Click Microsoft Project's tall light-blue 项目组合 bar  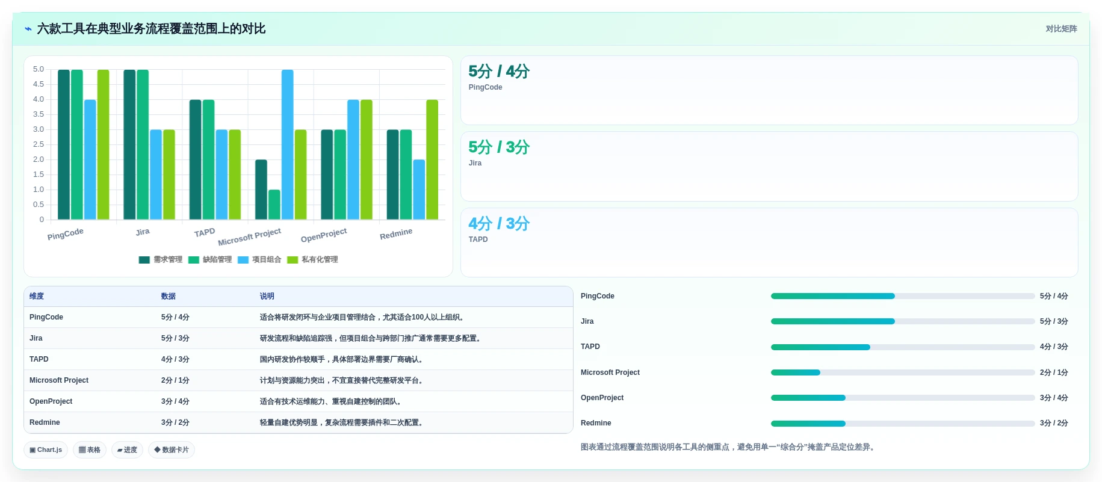(x=288, y=144)
